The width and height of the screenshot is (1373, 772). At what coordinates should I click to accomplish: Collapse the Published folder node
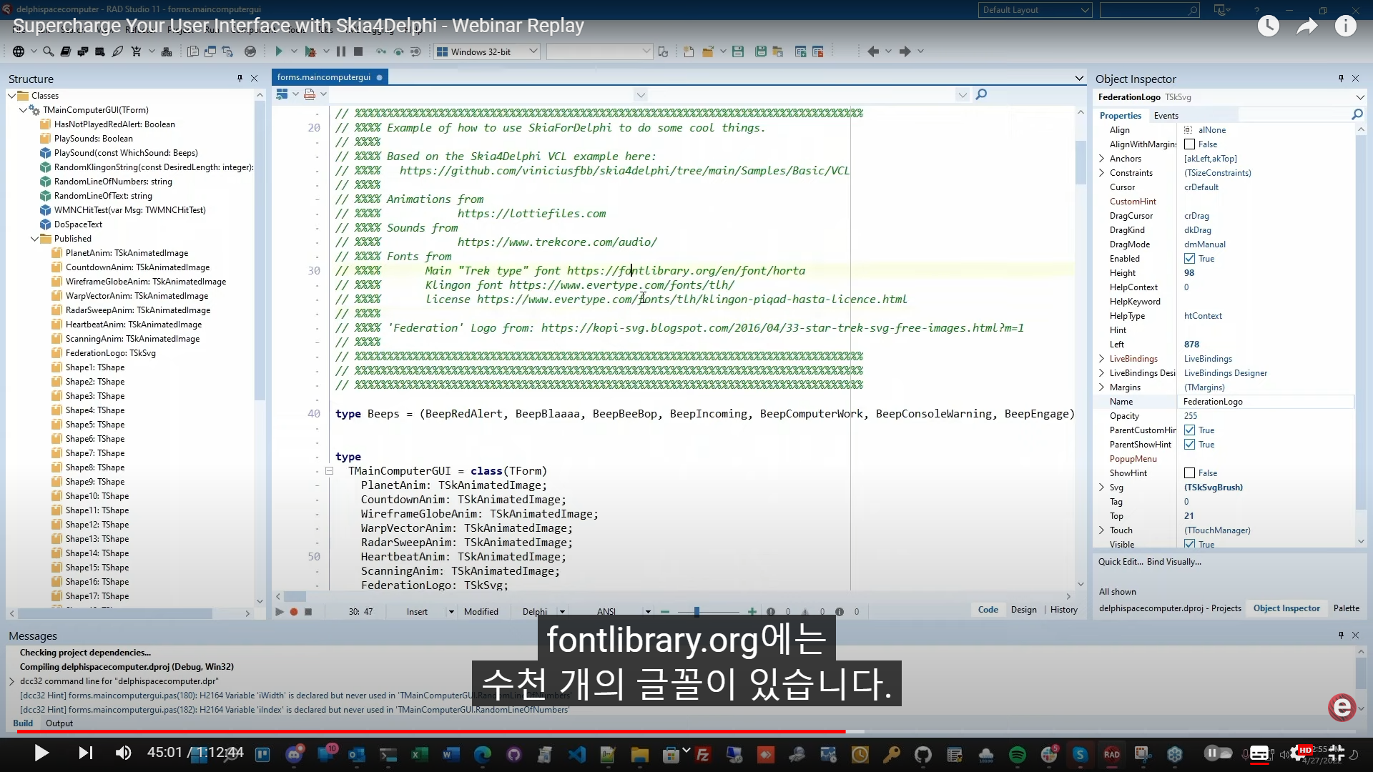point(35,239)
